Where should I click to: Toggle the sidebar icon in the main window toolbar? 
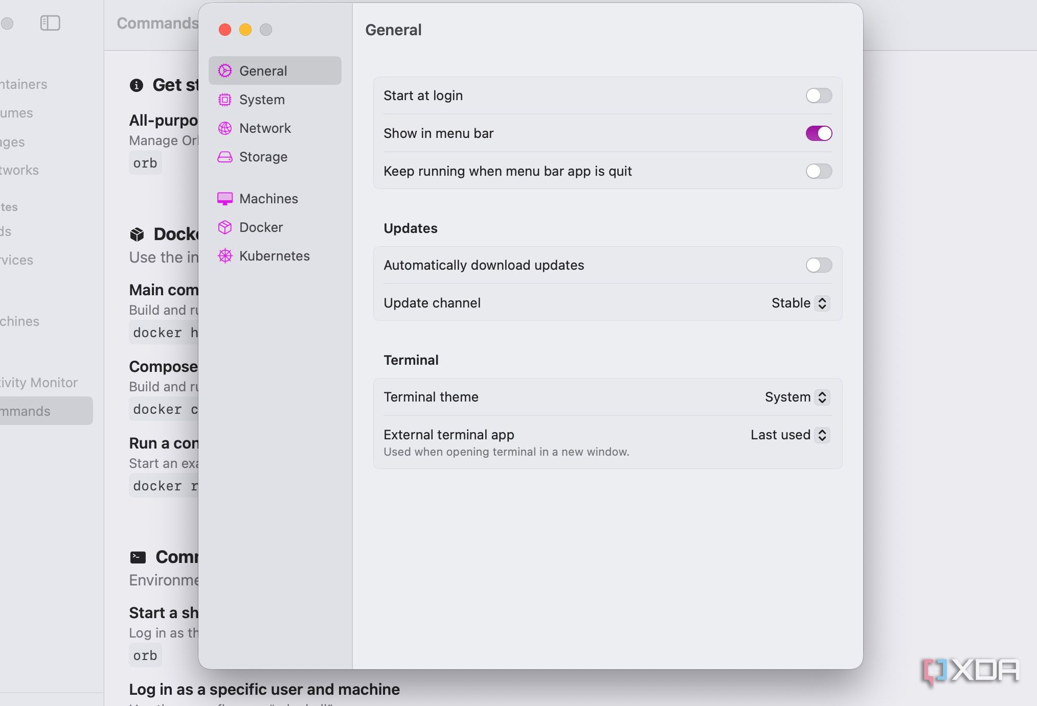click(50, 23)
